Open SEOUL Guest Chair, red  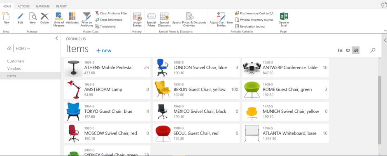(196, 133)
